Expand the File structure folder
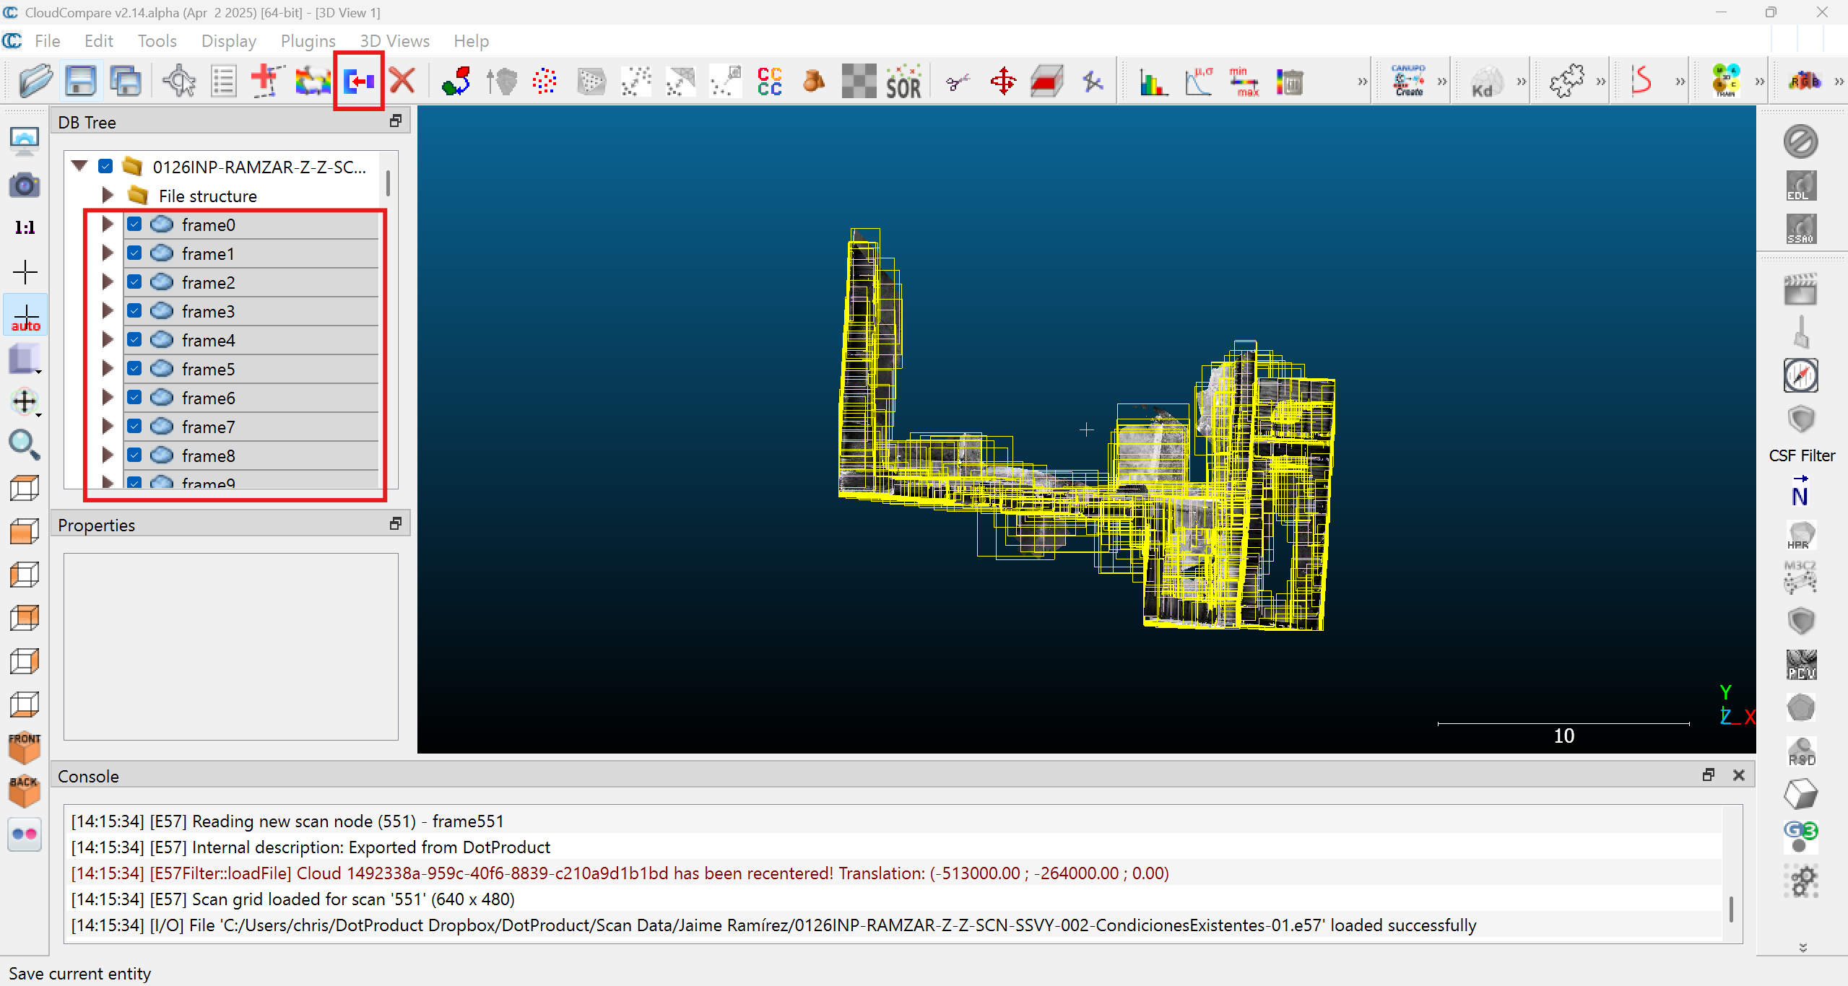 click(x=108, y=196)
